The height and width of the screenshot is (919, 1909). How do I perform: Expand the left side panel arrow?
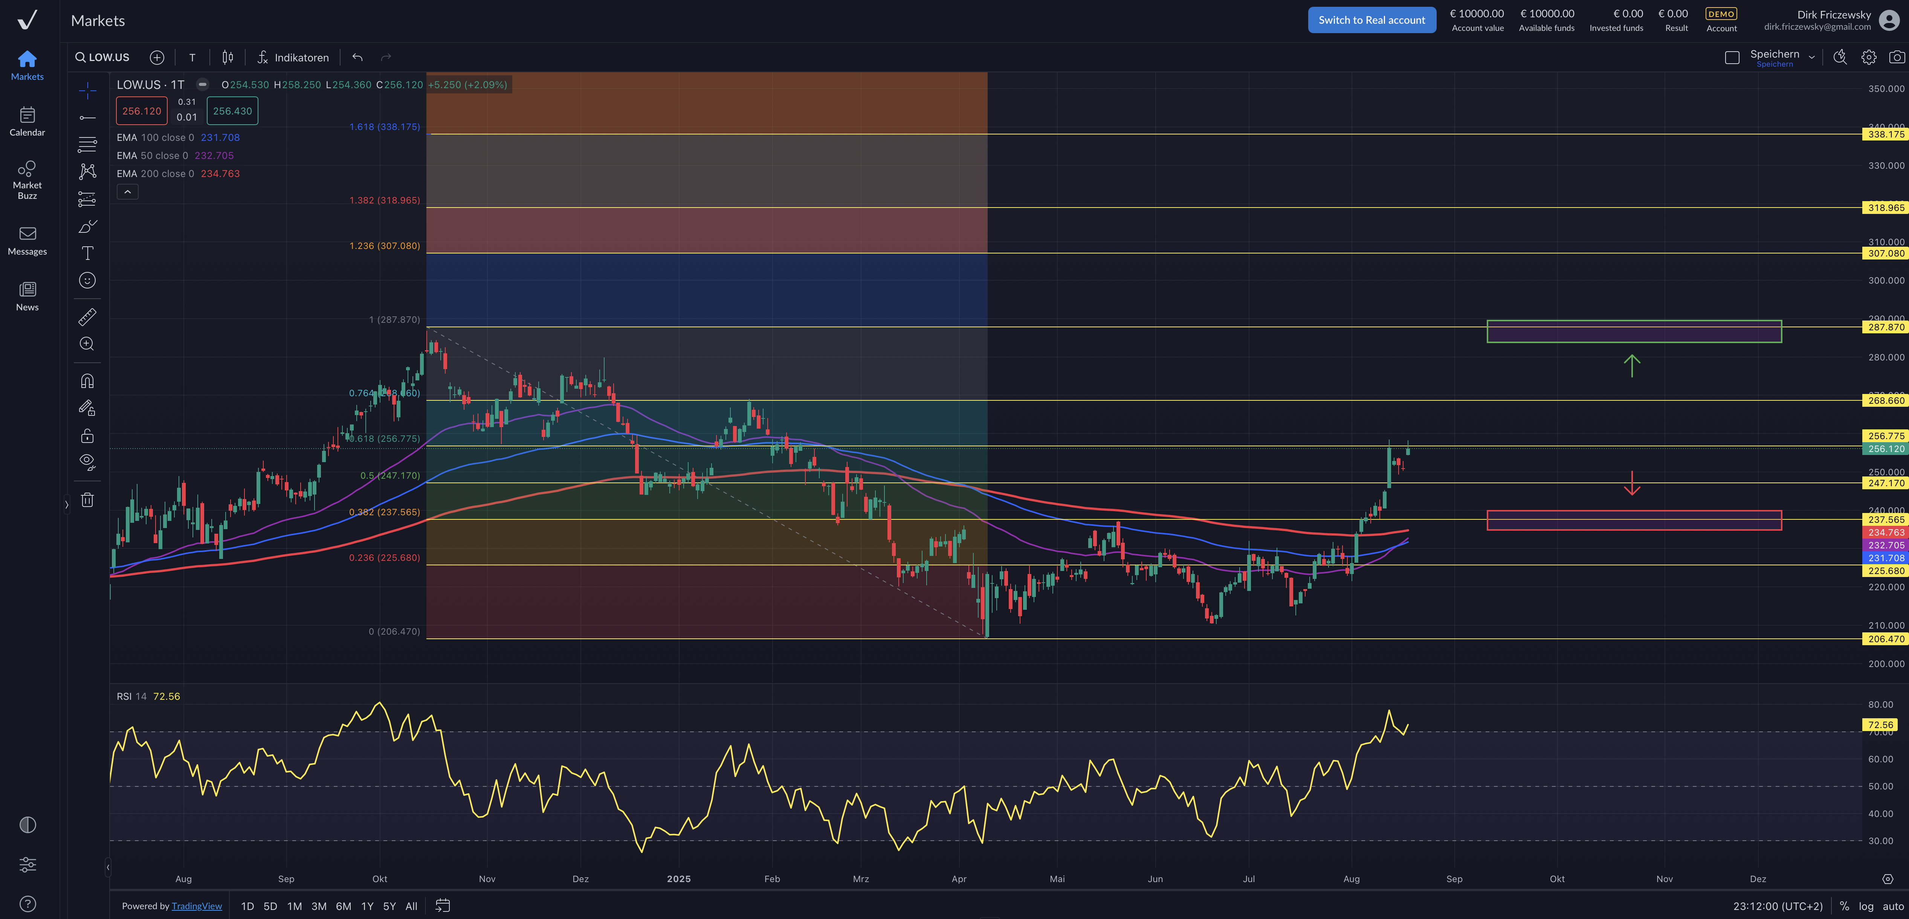(67, 505)
